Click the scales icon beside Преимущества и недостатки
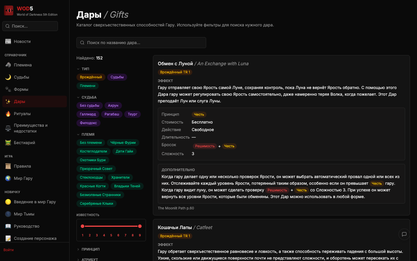 click(x=8, y=128)
